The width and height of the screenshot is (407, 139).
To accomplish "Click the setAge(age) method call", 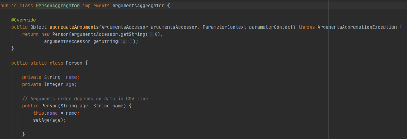I will click(49, 120).
